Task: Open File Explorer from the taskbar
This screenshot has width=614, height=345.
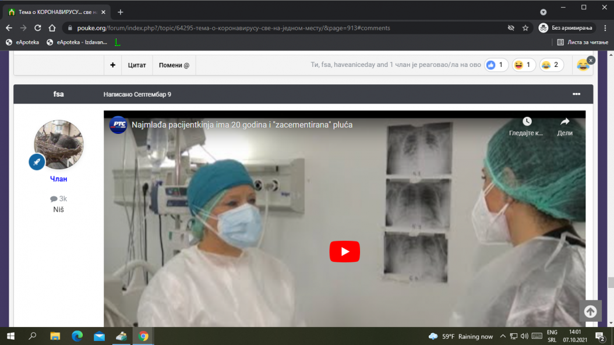Action: [x=55, y=336]
